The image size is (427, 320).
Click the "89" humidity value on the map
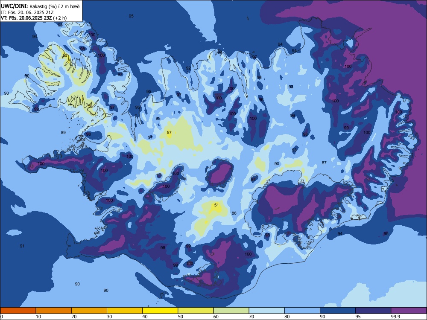click(x=63, y=133)
